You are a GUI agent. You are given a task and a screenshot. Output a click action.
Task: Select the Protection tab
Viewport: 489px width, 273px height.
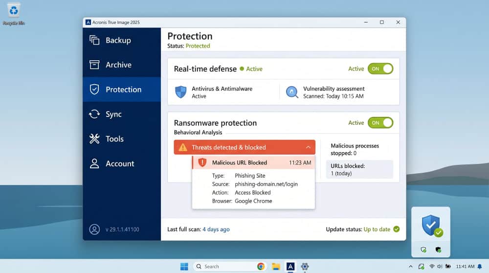[122, 89]
